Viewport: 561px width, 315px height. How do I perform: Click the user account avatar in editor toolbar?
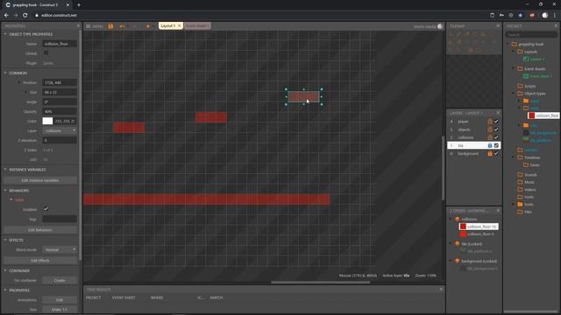click(x=440, y=26)
